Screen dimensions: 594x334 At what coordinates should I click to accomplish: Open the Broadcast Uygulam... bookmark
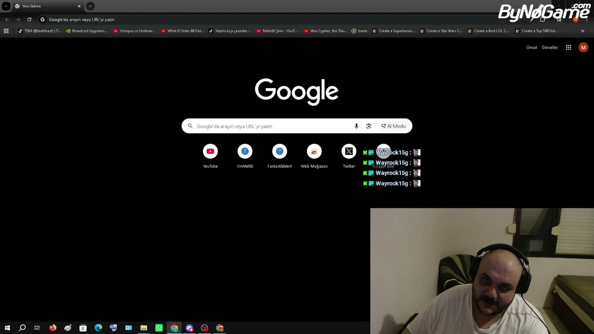pyautogui.click(x=87, y=31)
